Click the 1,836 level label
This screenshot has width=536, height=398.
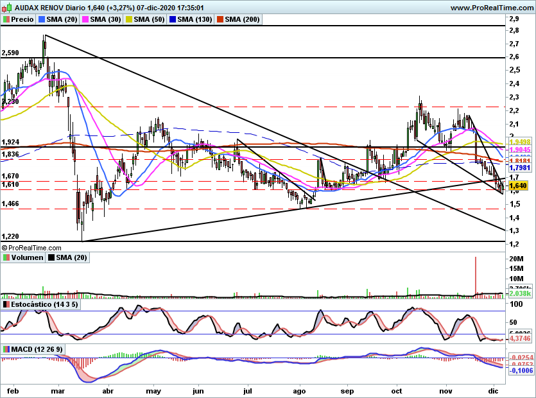pyautogui.click(x=10, y=154)
